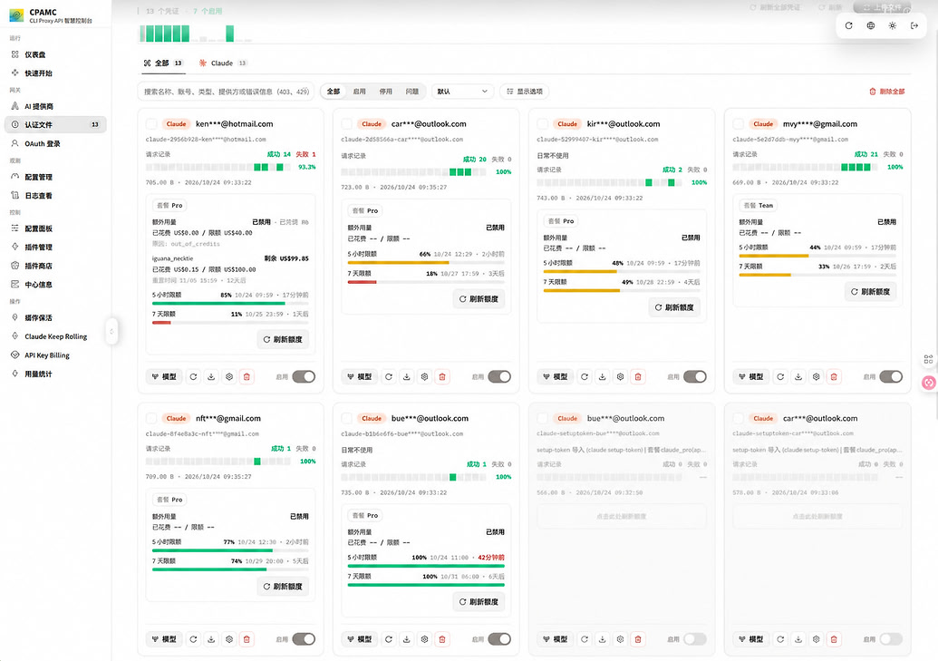The width and height of the screenshot is (938, 661).
Task: Open the settings gear on the kir***@outlook.com card
Action: click(620, 376)
